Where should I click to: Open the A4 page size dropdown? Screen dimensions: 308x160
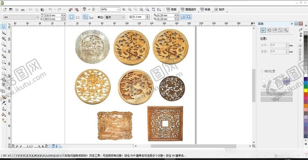click(x=37, y=17)
